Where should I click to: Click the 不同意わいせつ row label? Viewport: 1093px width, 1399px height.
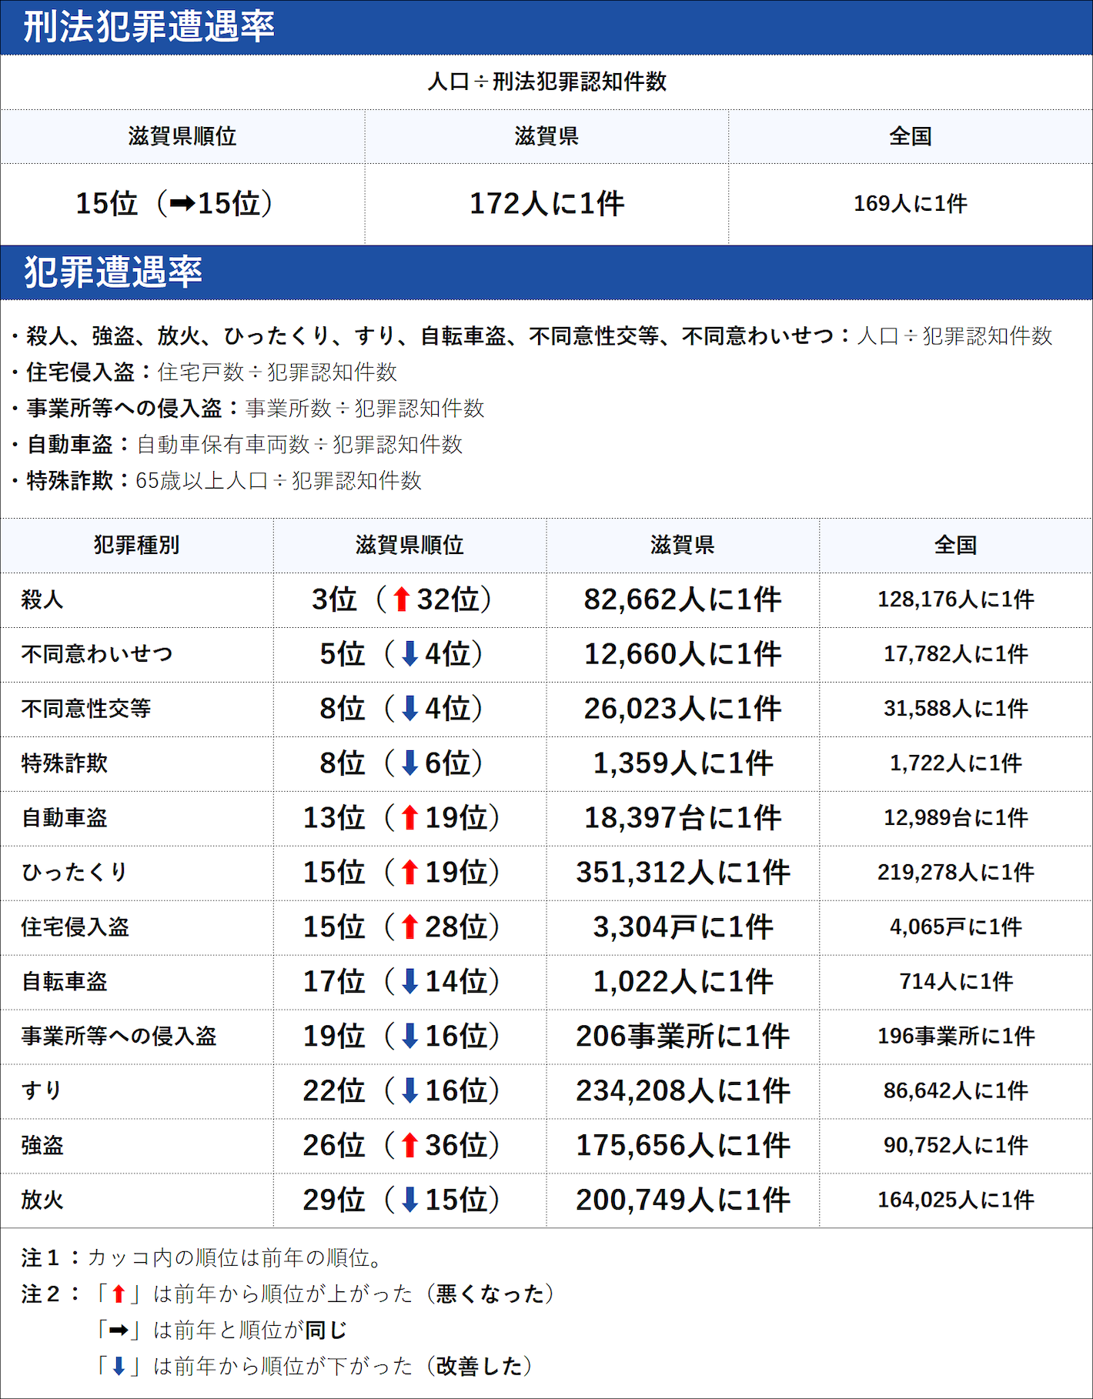[x=97, y=654]
